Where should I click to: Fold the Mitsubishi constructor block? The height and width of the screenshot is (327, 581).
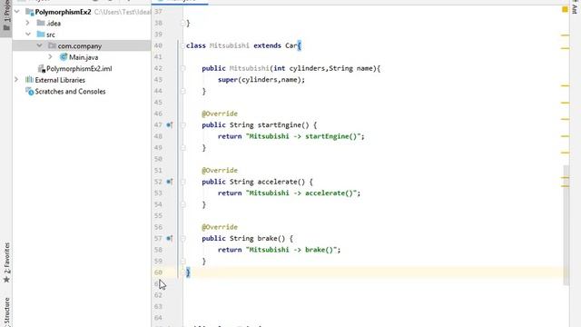182,68
